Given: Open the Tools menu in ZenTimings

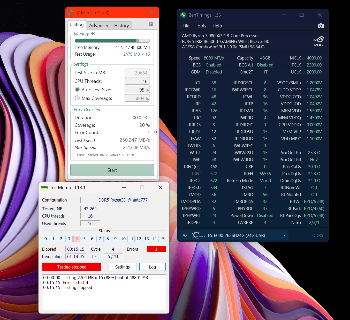Looking at the screenshot, I should [x=201, y=26].
